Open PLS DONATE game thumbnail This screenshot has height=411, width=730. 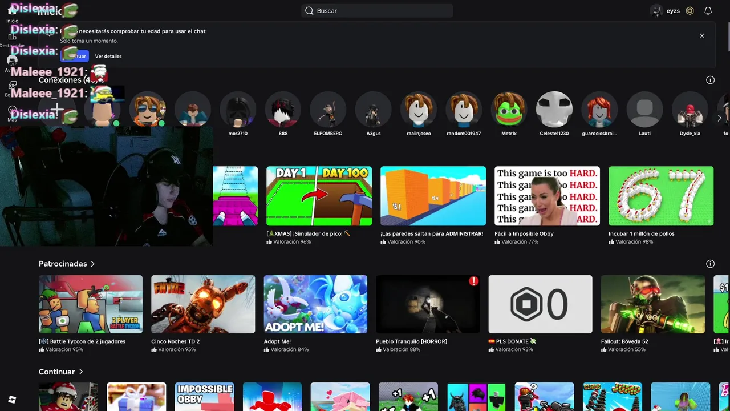coord(540,304)
